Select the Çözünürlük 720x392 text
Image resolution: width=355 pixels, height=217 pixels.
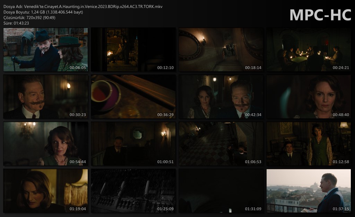[x=29, y=17]
